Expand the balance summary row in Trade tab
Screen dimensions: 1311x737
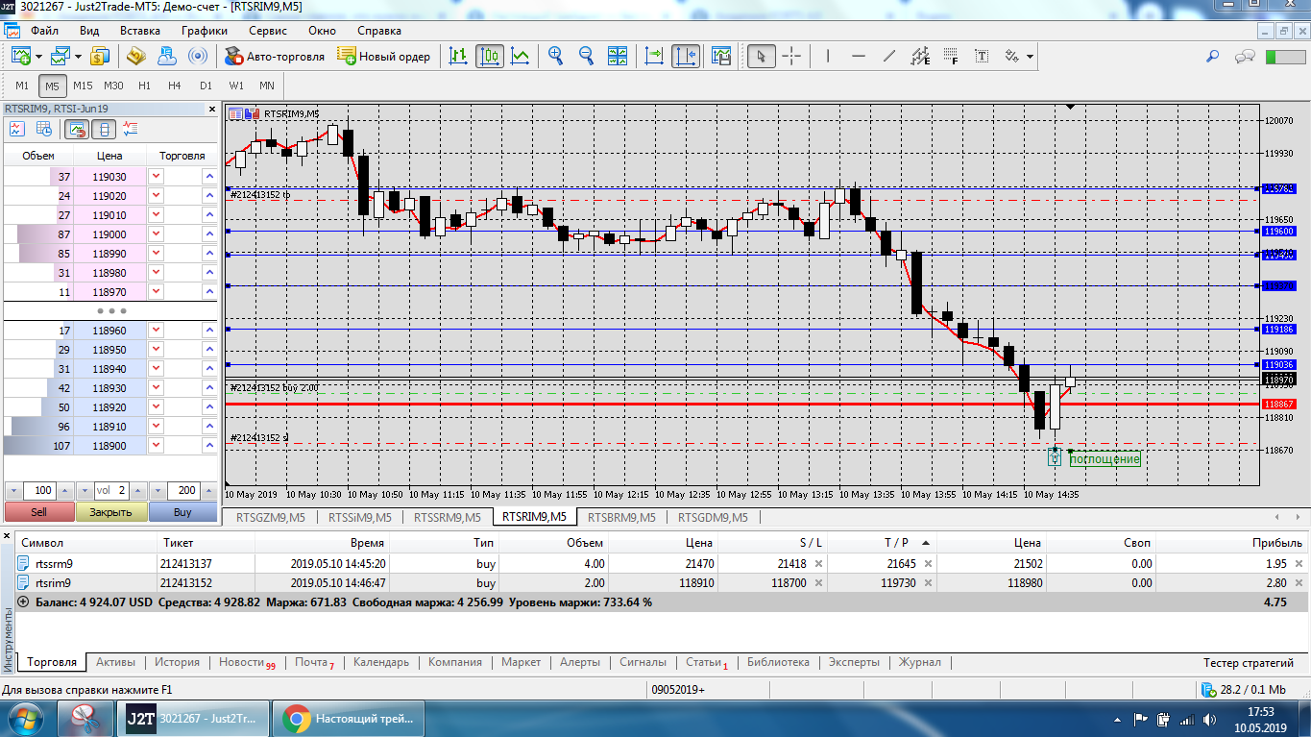[23, 602]
